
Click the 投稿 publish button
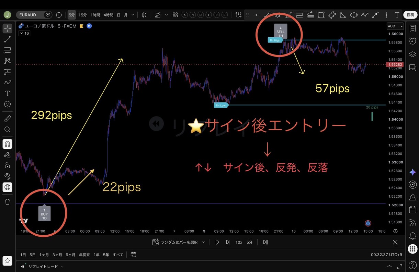pos(410,15)
